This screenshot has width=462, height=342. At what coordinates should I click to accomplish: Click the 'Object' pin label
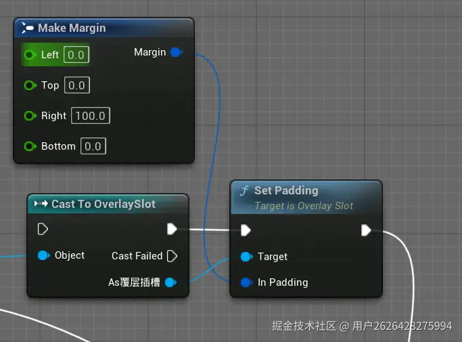point(70,255)
